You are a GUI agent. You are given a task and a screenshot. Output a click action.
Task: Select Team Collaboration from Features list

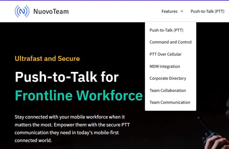[x=167, y=90]
